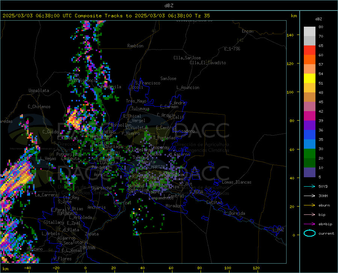
Task: Click the Catitas map label
Action: [214, 202]
